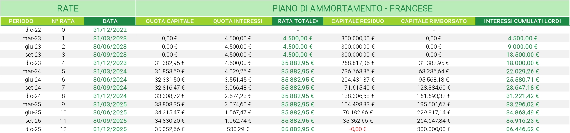Click the QUOTA INTERESSI column header
The width and height of the screenshot is (570, 133).
click(x=238, y=21)
